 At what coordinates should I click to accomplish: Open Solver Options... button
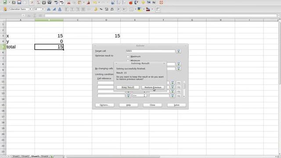tap(104, 105)
